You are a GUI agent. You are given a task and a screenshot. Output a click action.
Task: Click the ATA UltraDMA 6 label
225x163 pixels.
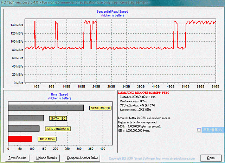pyautogui.click(x=58, y=129)
